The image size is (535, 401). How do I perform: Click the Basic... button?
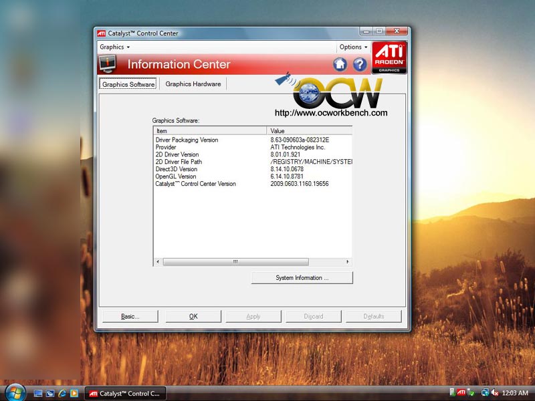click(x=130, y=316)
